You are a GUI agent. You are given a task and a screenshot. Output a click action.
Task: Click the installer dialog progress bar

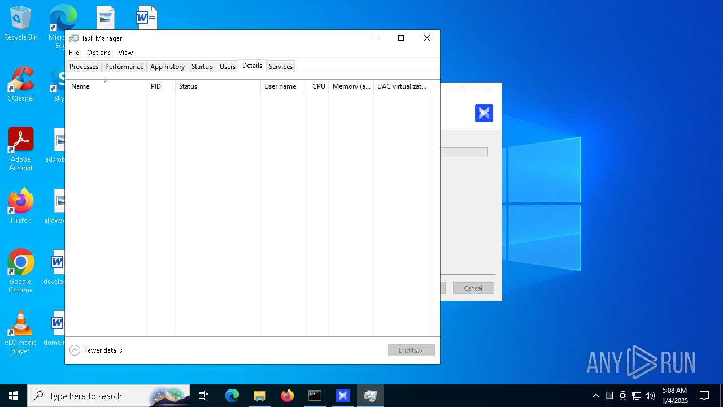point(464,152)
